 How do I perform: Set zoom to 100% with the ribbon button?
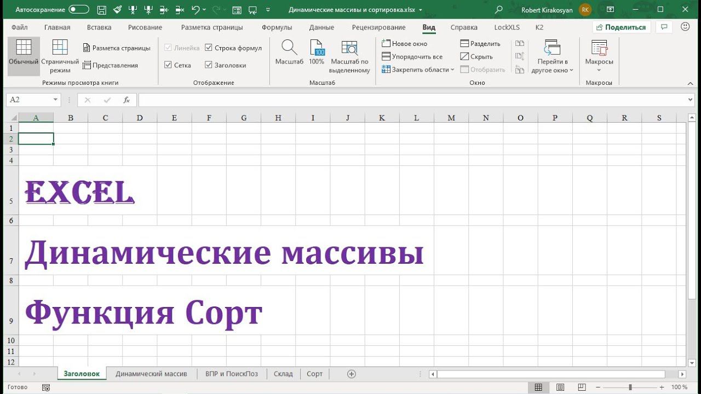(317, 53)
